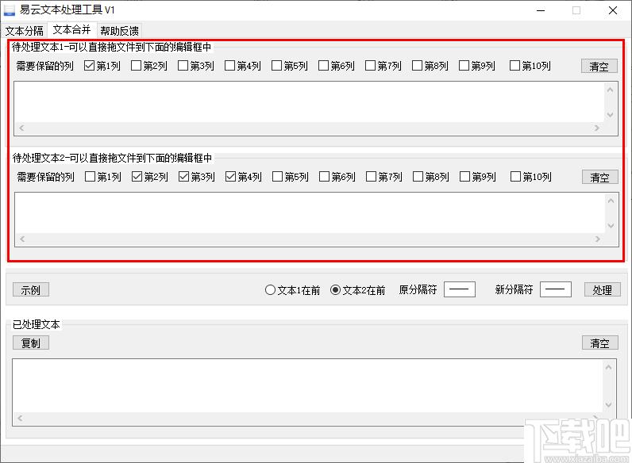Viewport: 632px width, 463px height.
Task: Click text 2 box scroll-left arrow
Action: [22, 239]
